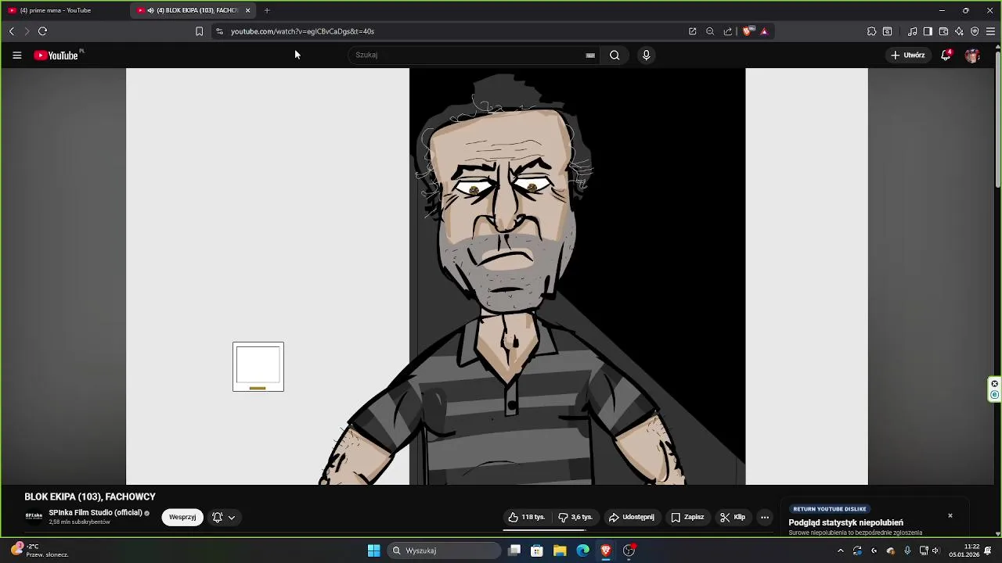Viewport: 1002px width, 563px height.
Task: Open Windows notification bell in tray
Action: click(x=989, y=550)
